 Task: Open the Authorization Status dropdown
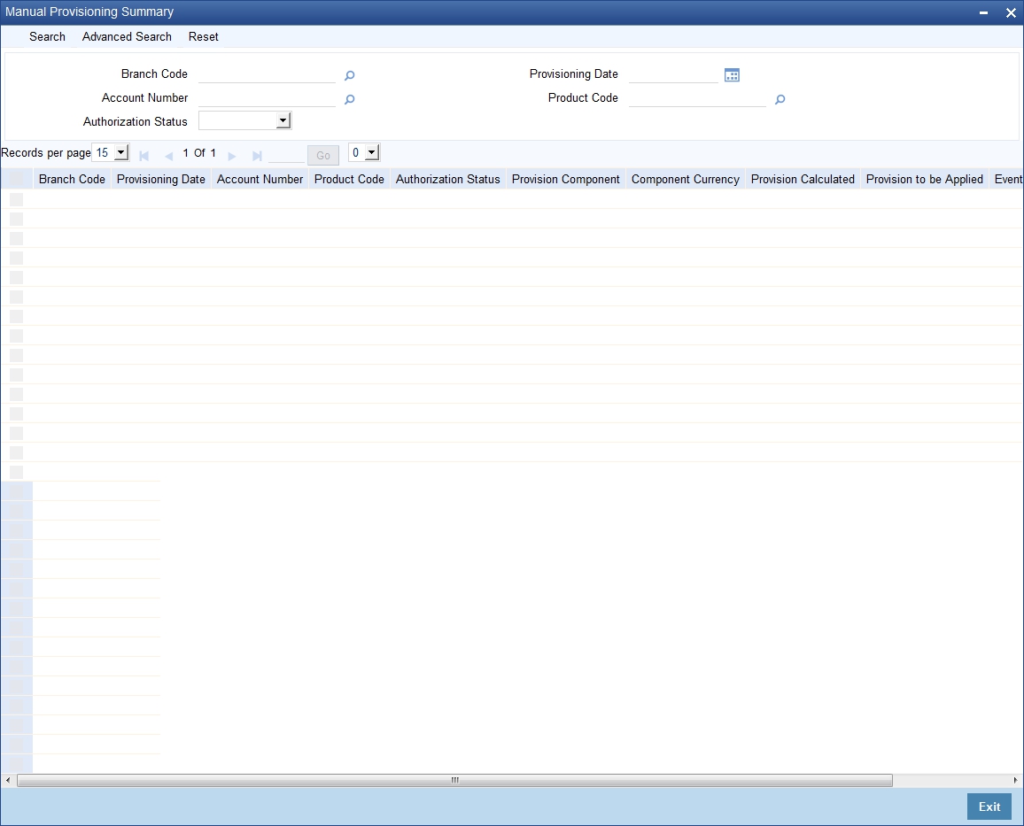click(x=244, y=120)
